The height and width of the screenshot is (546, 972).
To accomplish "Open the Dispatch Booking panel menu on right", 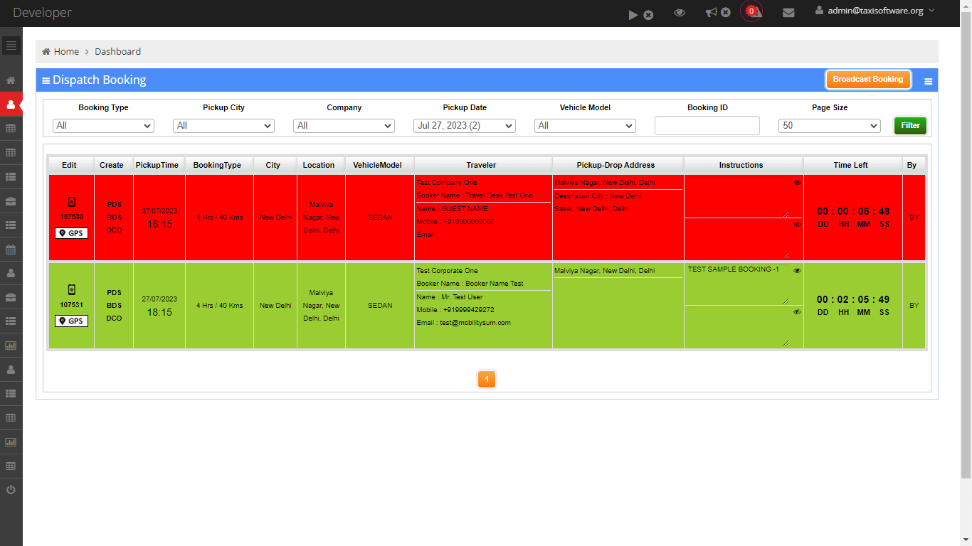I will tap(928, 82).
